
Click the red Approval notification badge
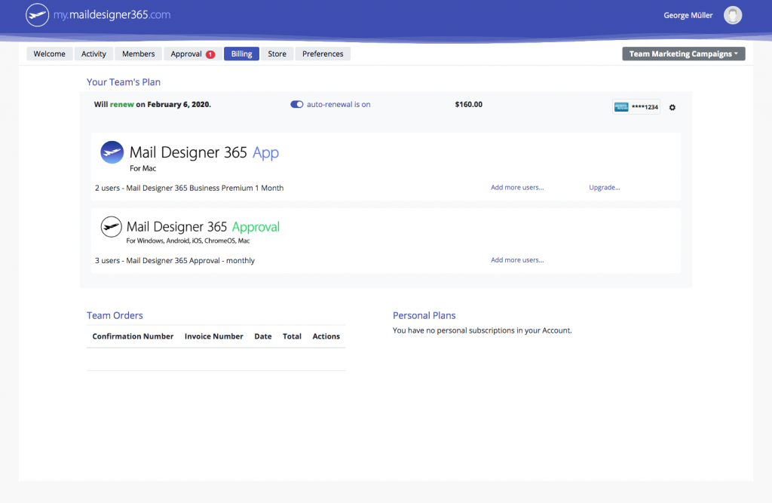tap(210, 54)
